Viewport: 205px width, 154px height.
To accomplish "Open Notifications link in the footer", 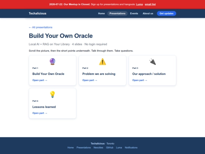I will [x=131, y=148].
